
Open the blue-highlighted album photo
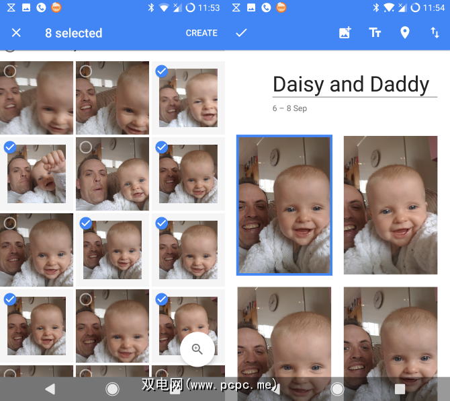pyautogui.click(x=284, y=205)
